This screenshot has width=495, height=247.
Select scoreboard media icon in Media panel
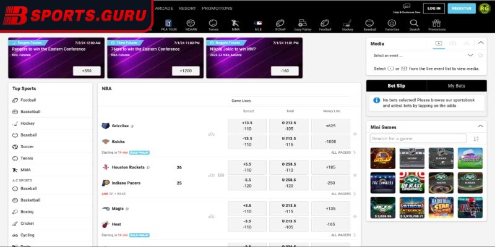click(452, 43)
